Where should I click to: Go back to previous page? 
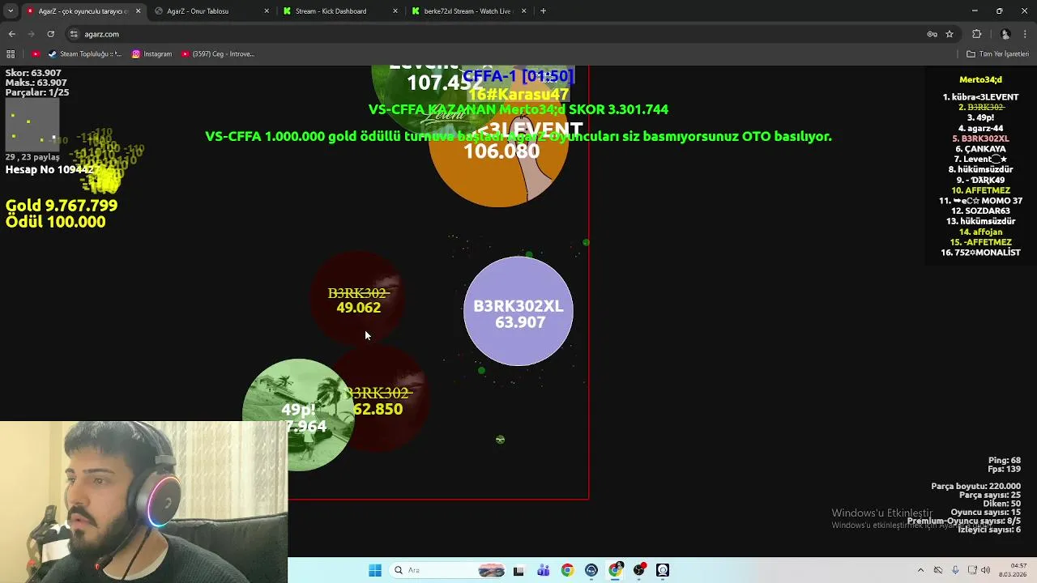[x=11, y=34]
